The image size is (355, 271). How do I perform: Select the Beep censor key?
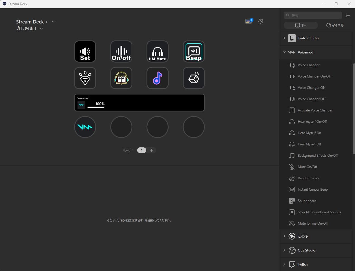click(194, 51)
